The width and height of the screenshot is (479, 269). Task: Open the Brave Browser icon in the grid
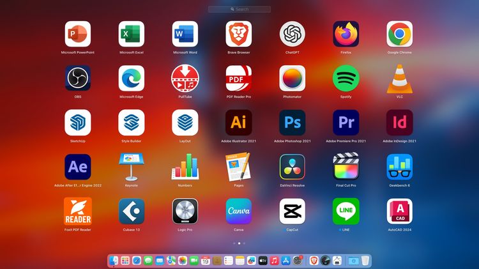(238, 34)
